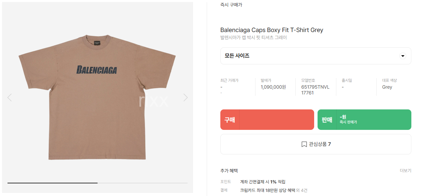Screen dimensions: 425x196
Task: Click the BALENCIAGA logo print on the shirt
Action: point(97,70)
